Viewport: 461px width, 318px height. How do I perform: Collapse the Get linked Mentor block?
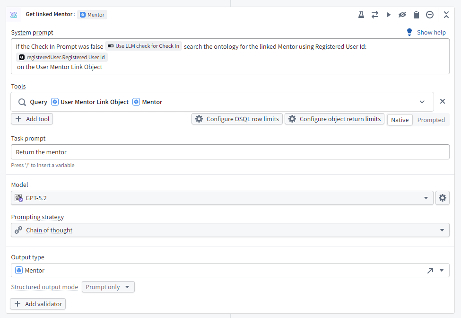(446, 15)
